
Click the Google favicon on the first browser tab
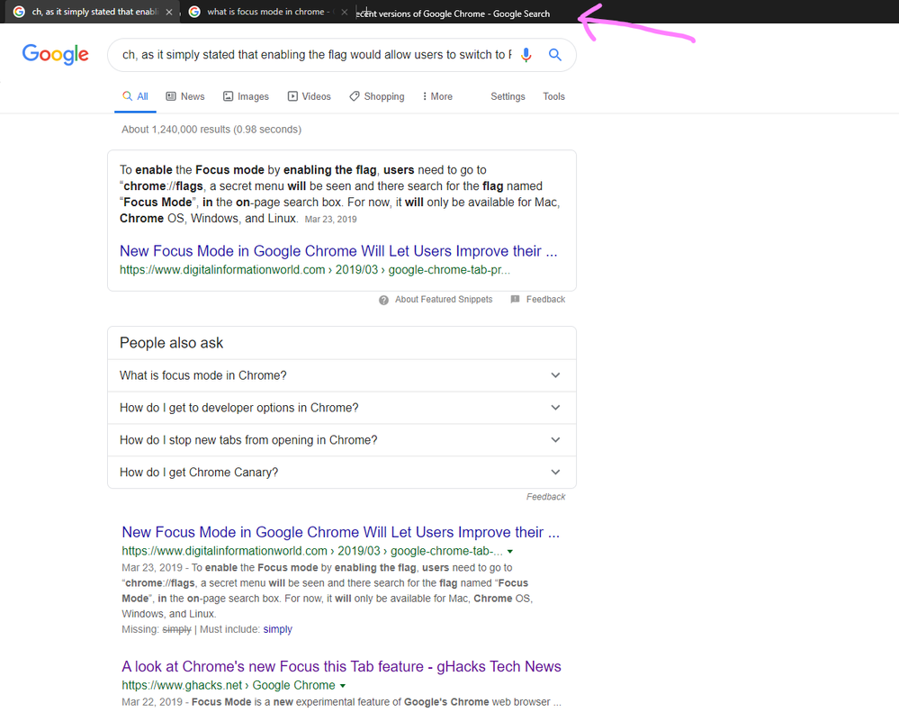[x=19, y=13]
